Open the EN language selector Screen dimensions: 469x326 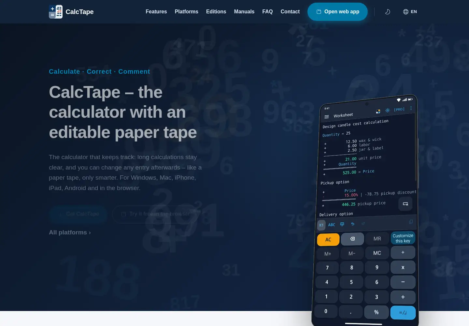(x=410, y=12)
